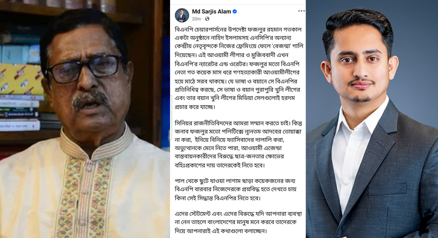Image resolution: width=438 pixels, height=238 pixels.
Task: Click Md Sarjis Alam's profile picture avatar
Action: tap(182, 15)
